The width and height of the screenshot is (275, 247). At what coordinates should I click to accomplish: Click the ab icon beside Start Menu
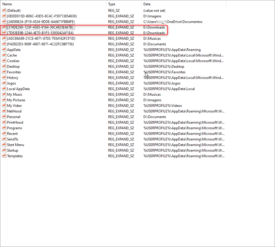pos(4,145)
